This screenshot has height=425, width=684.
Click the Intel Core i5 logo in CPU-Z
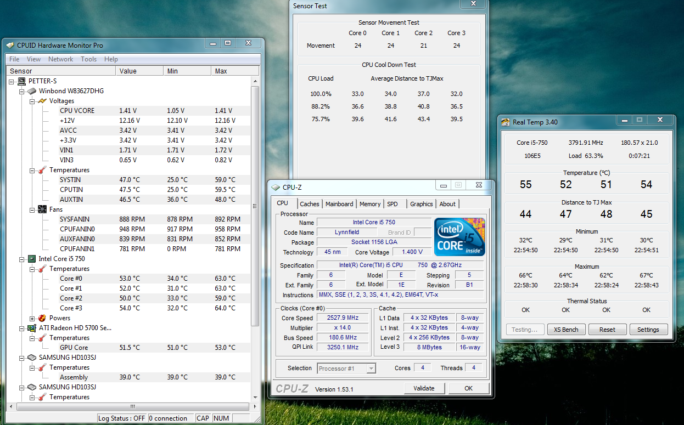pyautogui.click(x=459, y=237)
